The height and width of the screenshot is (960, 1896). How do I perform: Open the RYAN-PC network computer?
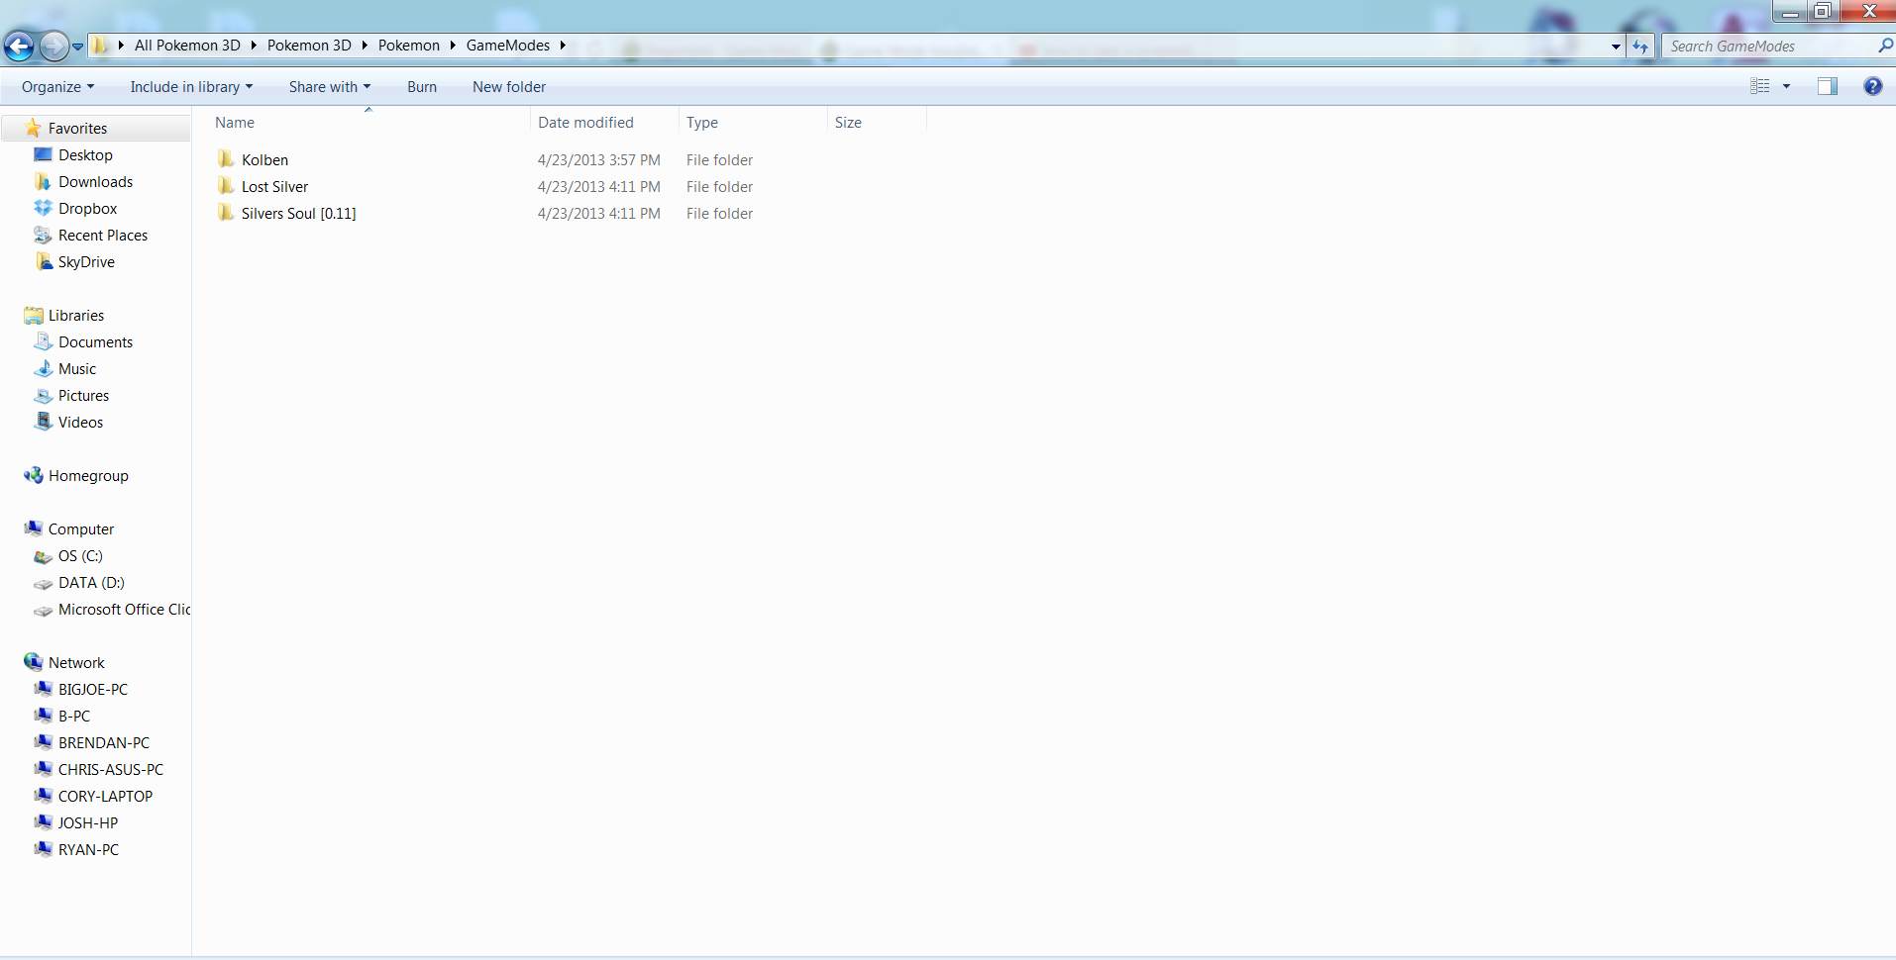[x=88, y=850]
